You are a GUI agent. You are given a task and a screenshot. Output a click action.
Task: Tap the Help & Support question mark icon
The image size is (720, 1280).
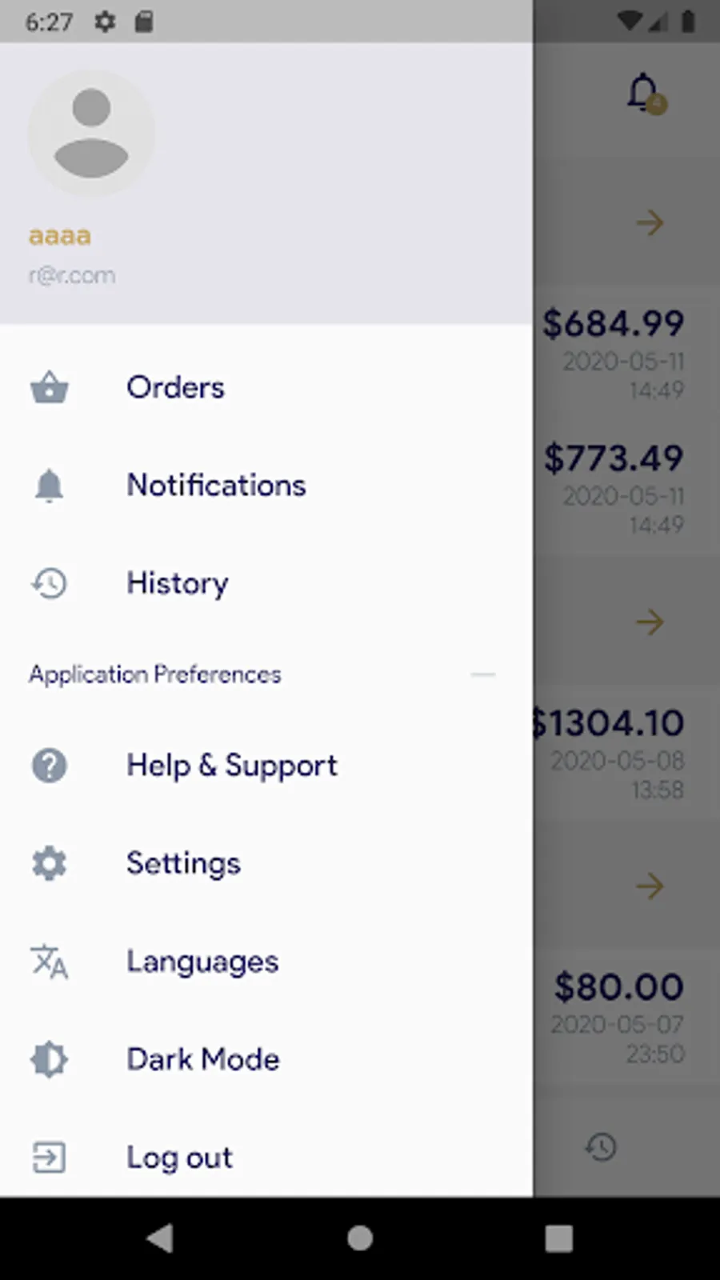[x=49, y=766]
